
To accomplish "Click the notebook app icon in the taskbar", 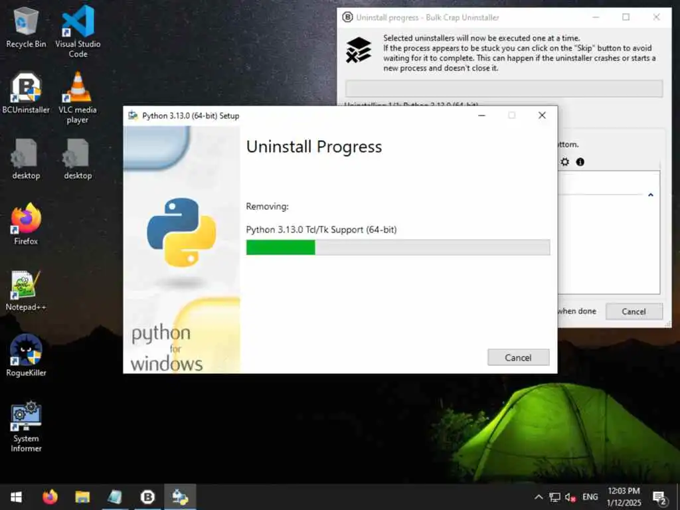I will pyautogui.click(x=115, y=497).
